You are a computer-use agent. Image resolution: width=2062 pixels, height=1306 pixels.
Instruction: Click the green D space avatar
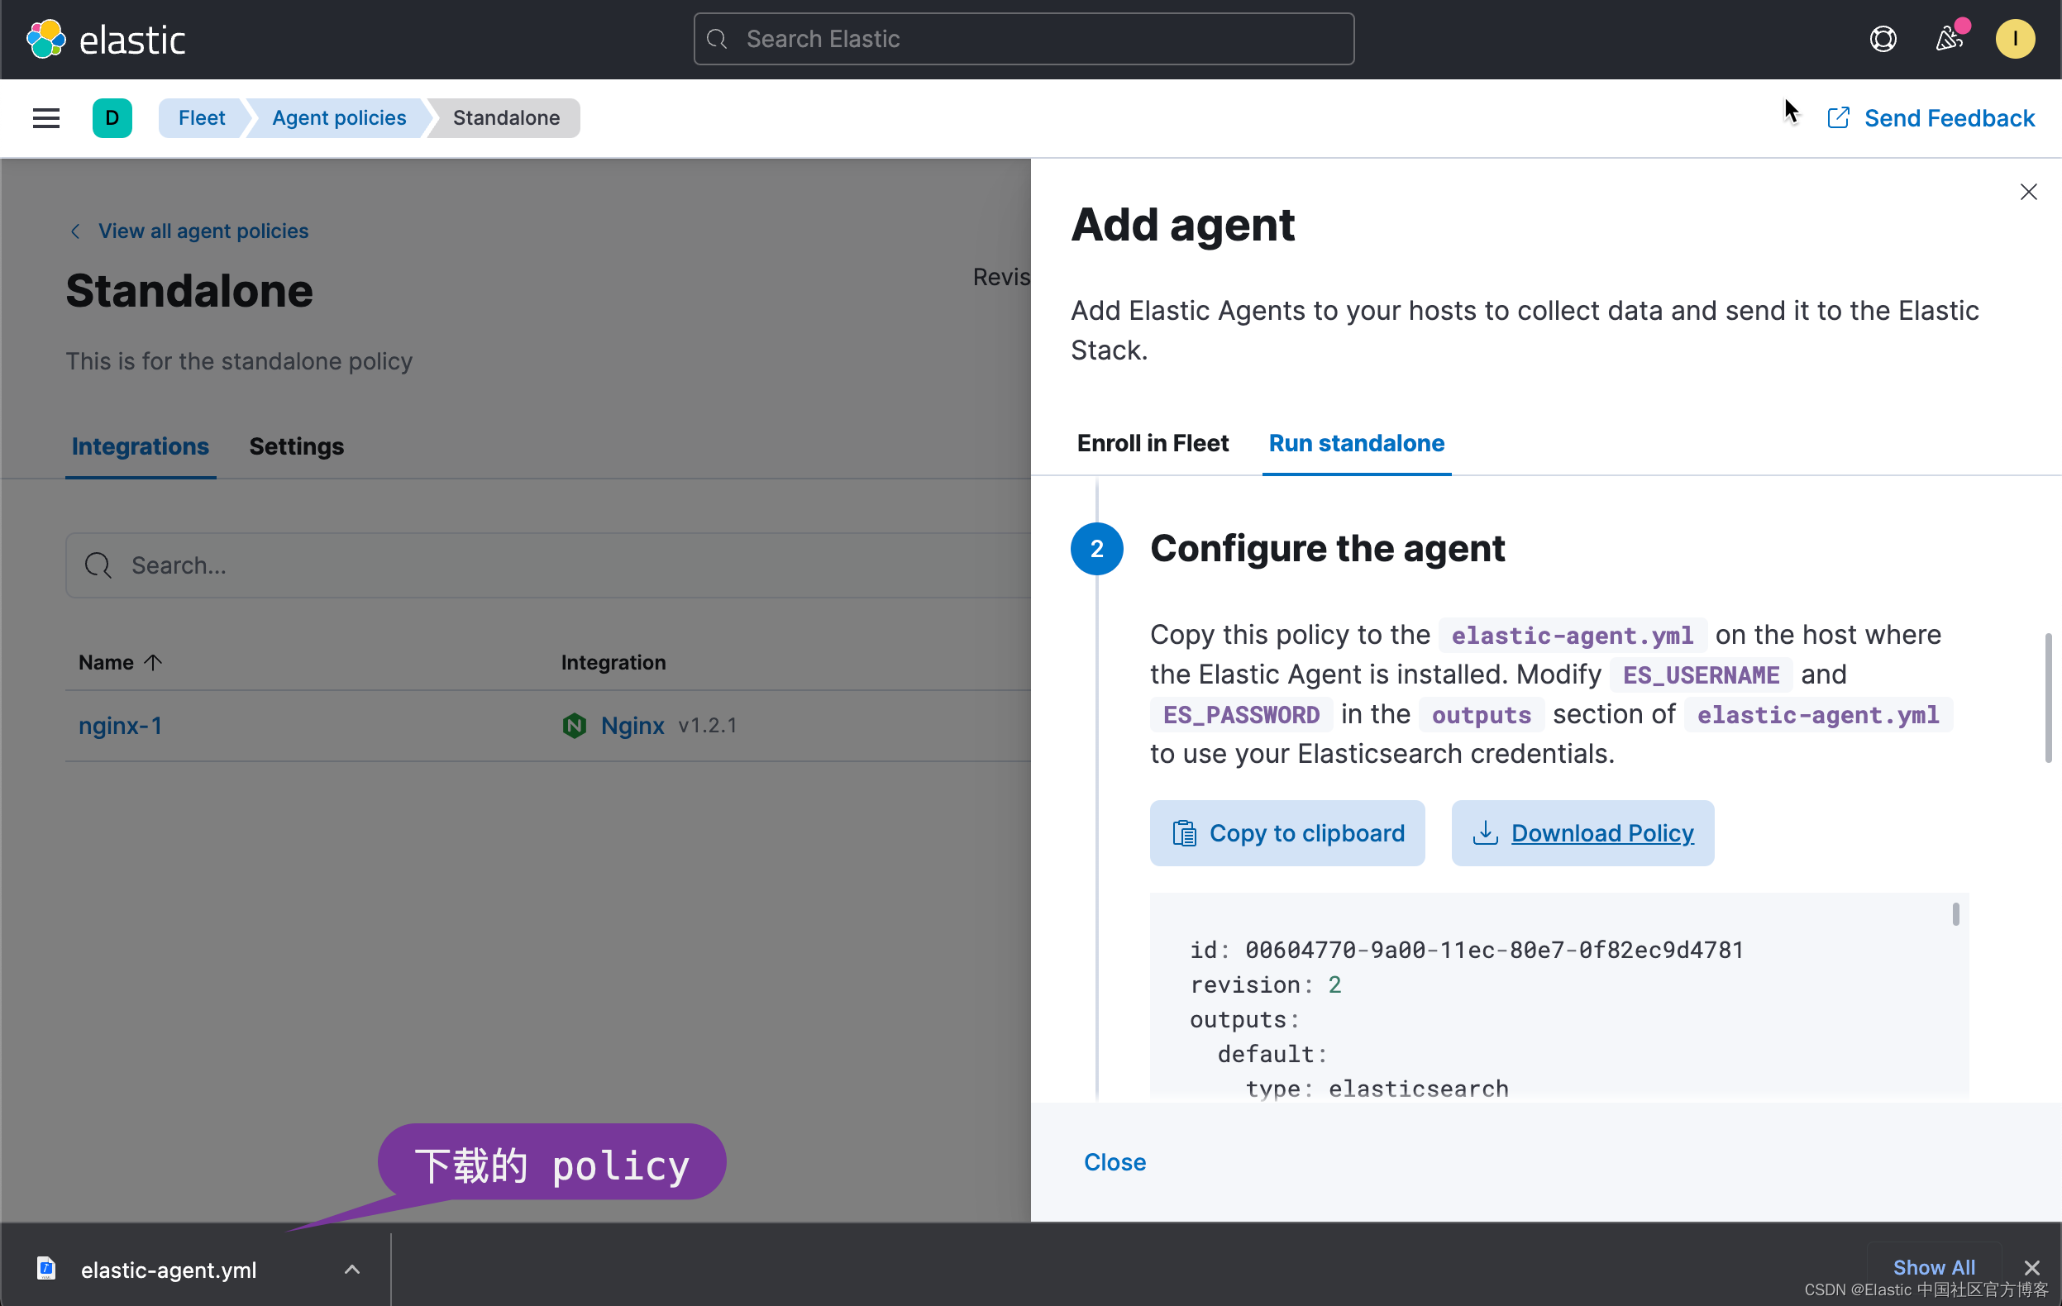point(112,118)
